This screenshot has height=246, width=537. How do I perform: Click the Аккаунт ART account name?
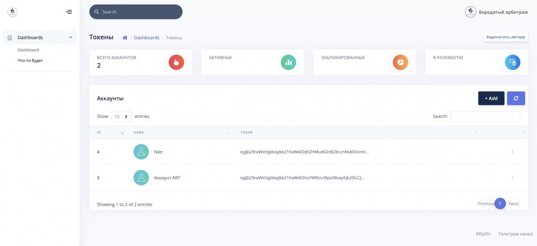167,178
